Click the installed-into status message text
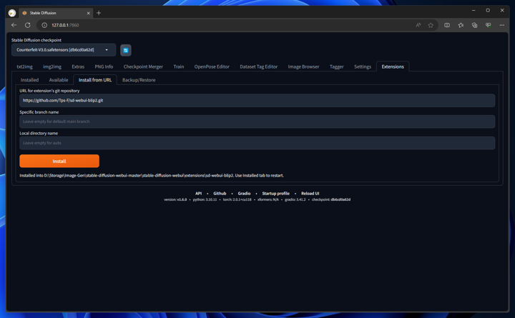 point(152,176)
